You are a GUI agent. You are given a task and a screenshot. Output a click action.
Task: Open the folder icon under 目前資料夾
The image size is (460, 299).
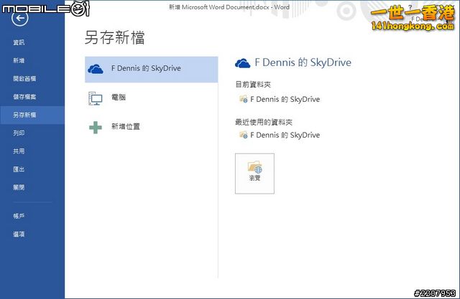pos(244,99)
